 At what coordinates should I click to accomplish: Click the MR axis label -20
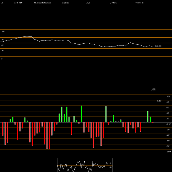click(x=168, y=130)
